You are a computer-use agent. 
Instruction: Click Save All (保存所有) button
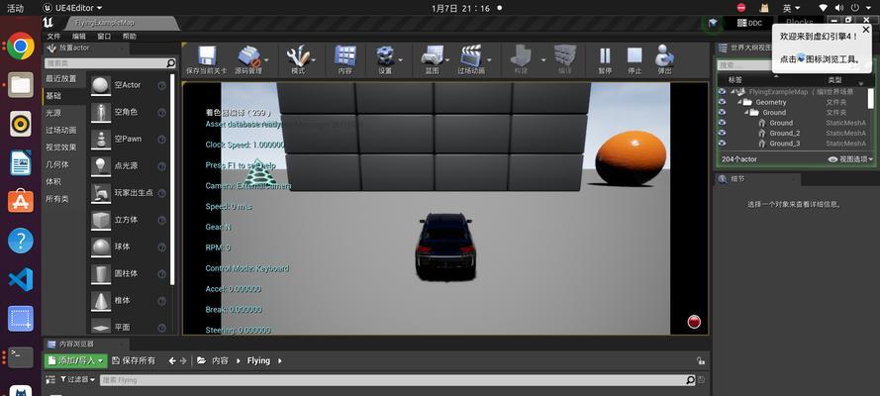coord(134,360)
